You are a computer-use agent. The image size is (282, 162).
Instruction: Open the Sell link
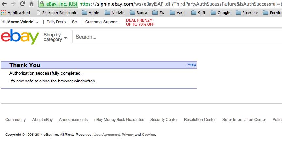click(x=75, y=22)
